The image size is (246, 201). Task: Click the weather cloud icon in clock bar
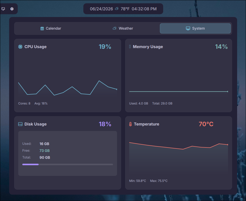(117, 9)
